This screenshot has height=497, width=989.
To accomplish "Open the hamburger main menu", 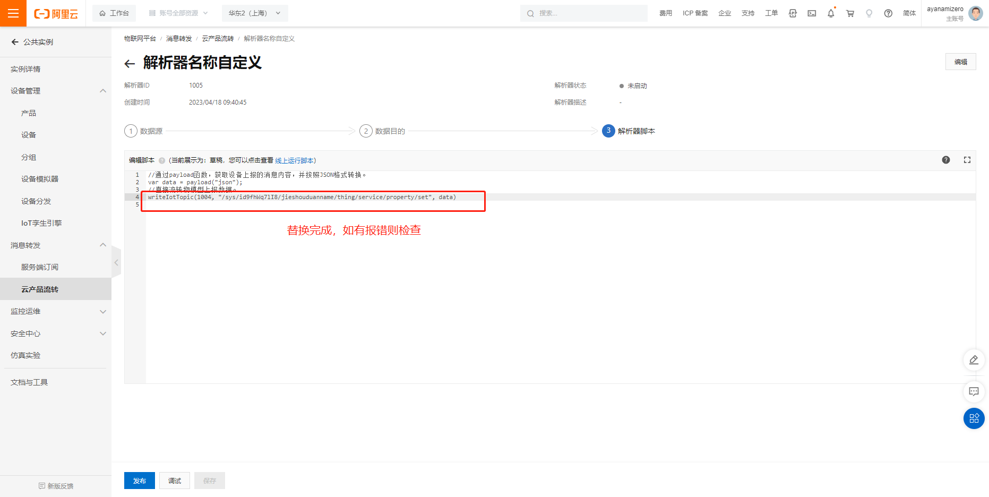I will tap(13, 13).
